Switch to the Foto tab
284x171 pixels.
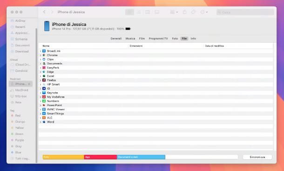click(175, 38)
